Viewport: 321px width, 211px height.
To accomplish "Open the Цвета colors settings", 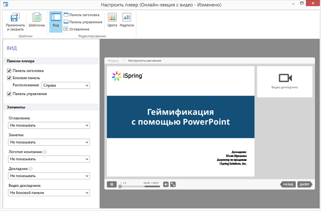I will pos(112,20).
